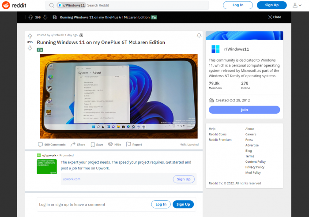The height and width of the screenshot is (217, 309).
Task: Open r/Windows11 community name link
Action: (237, 49)
